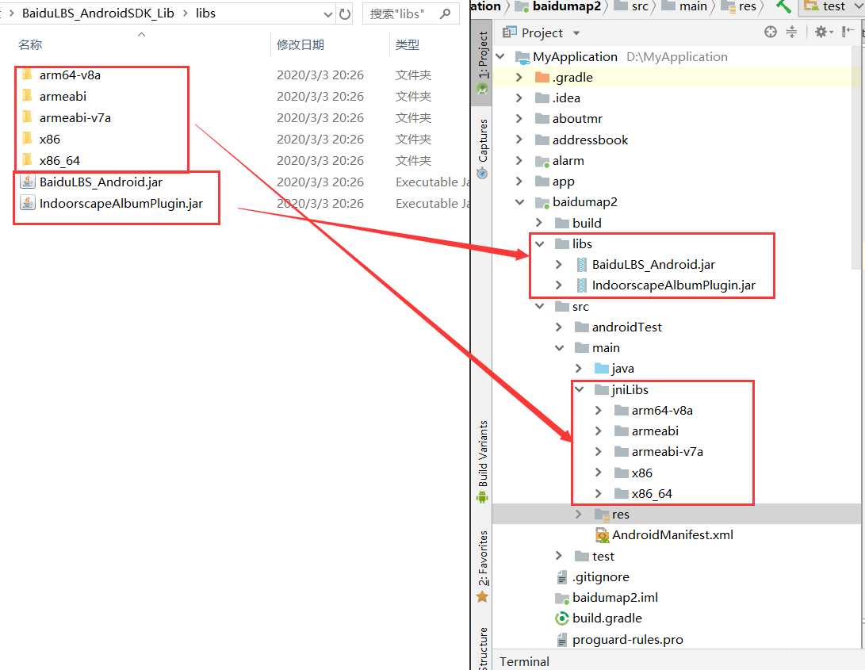The image size is (865, 670).
Task: Expand the app module node
Action: point(519,181)
